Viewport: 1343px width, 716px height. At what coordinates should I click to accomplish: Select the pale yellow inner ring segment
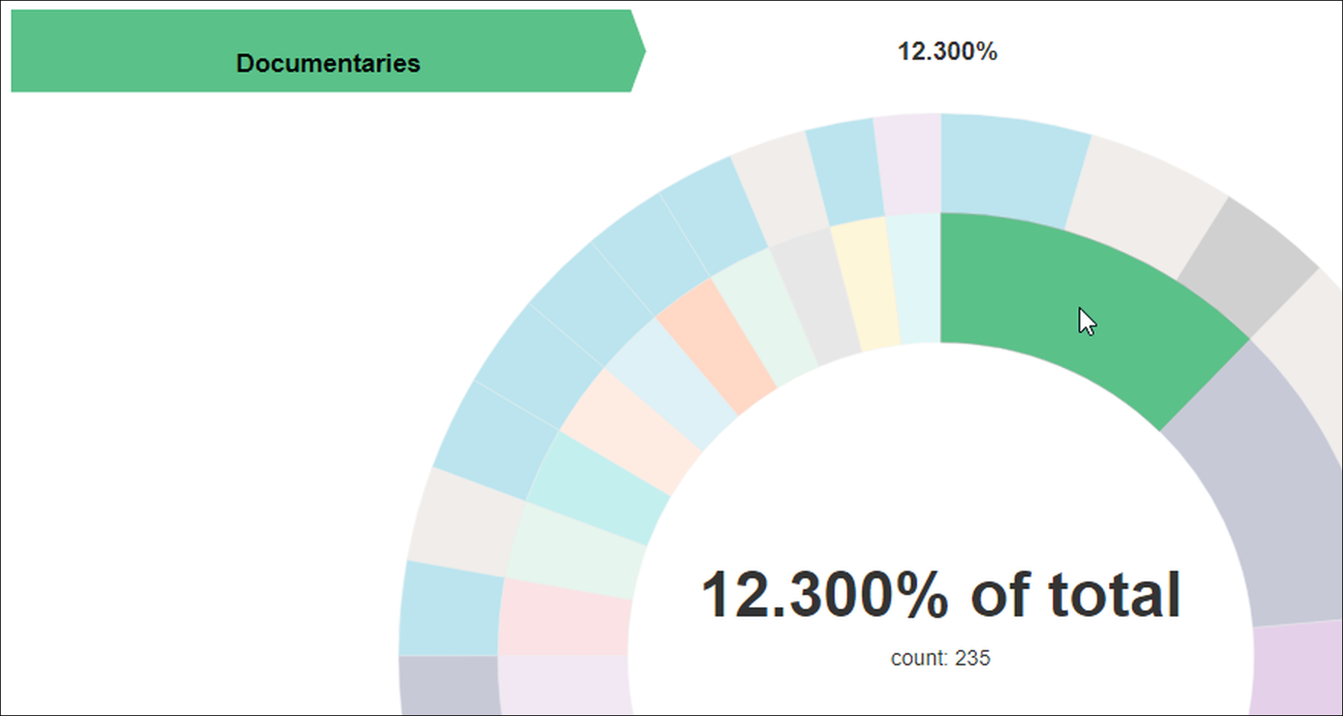click(x=865, y=286)
